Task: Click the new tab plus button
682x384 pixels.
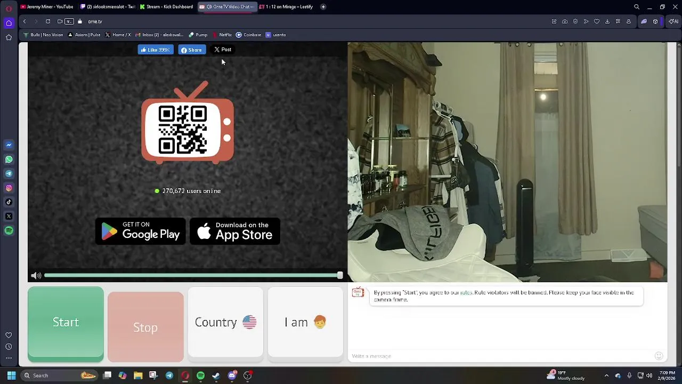Action: click(323, 7)
